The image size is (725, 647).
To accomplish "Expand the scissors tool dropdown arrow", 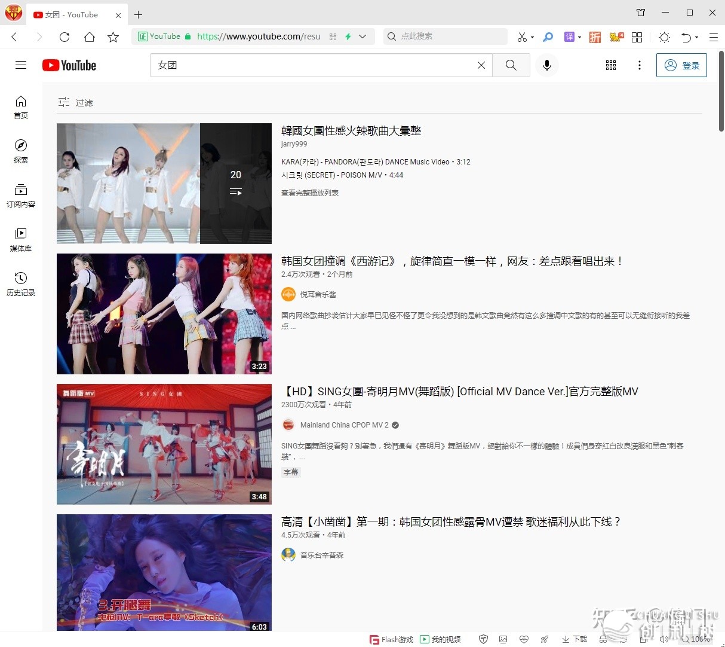I will pos(532,38).
